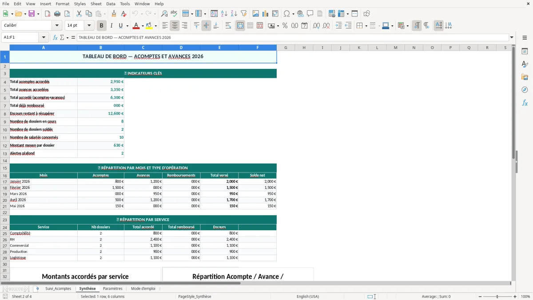
Task: Expand the formula bar
Action: tap(512, 38)
